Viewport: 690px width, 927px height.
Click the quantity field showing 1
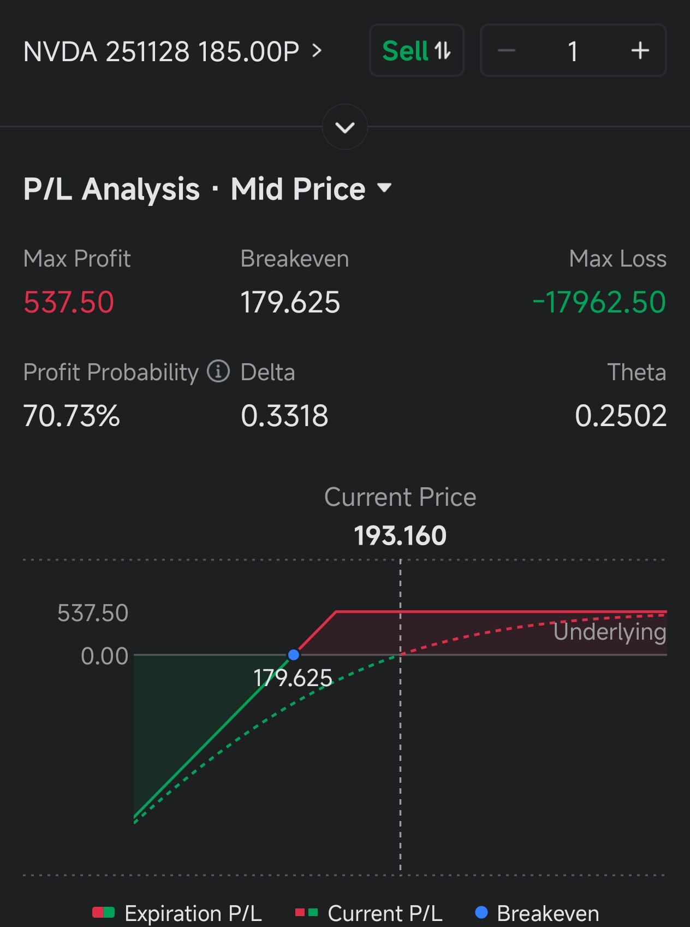tap(572, 51)
